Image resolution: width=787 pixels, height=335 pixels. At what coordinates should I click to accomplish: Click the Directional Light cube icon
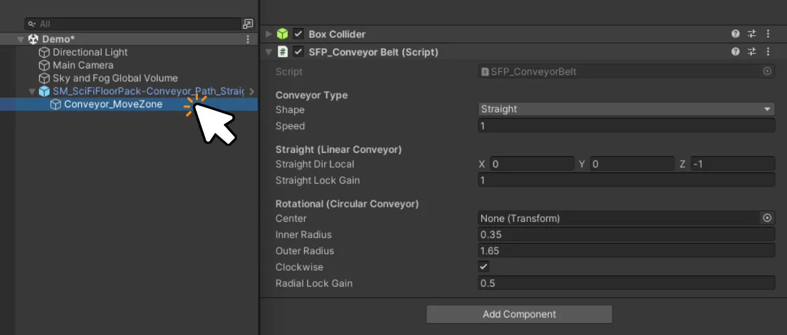(44, 52)
